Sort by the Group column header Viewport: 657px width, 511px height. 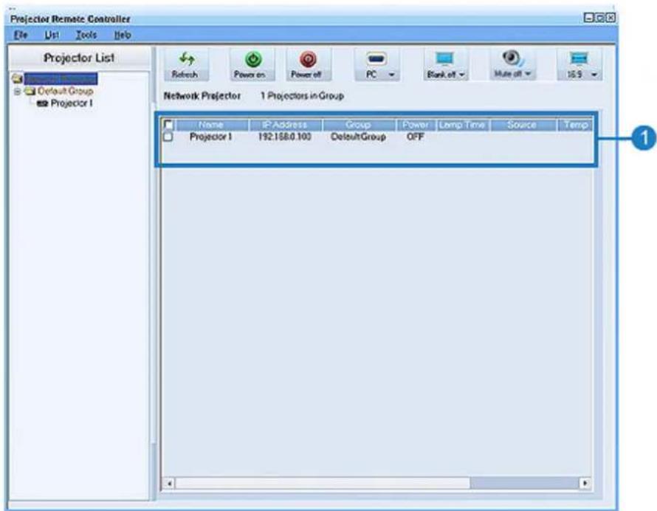pyautogui.click(x=359, y=125)
